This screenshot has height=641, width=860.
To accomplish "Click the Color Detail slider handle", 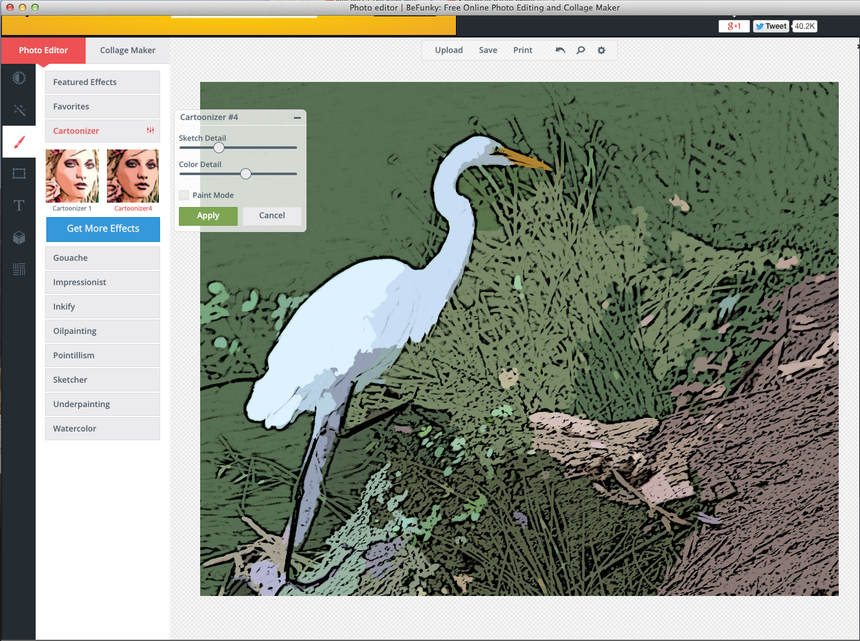I will coord(246,174).
